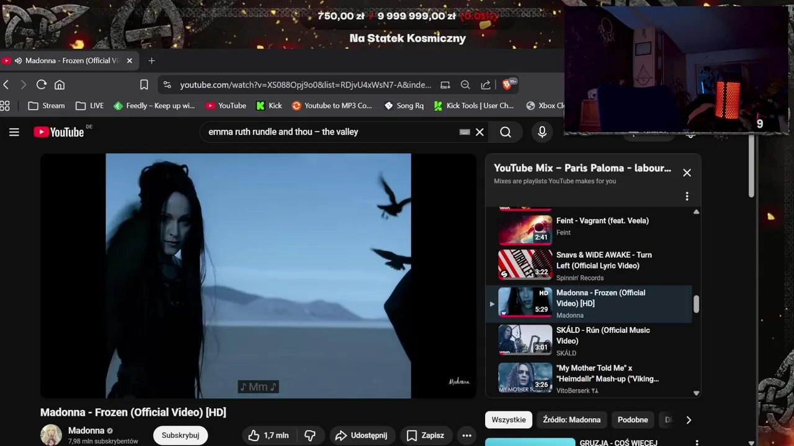Viewport: 794px width, 446px height.
Task: Open a new browser tab
Action: tap(151, 61)
